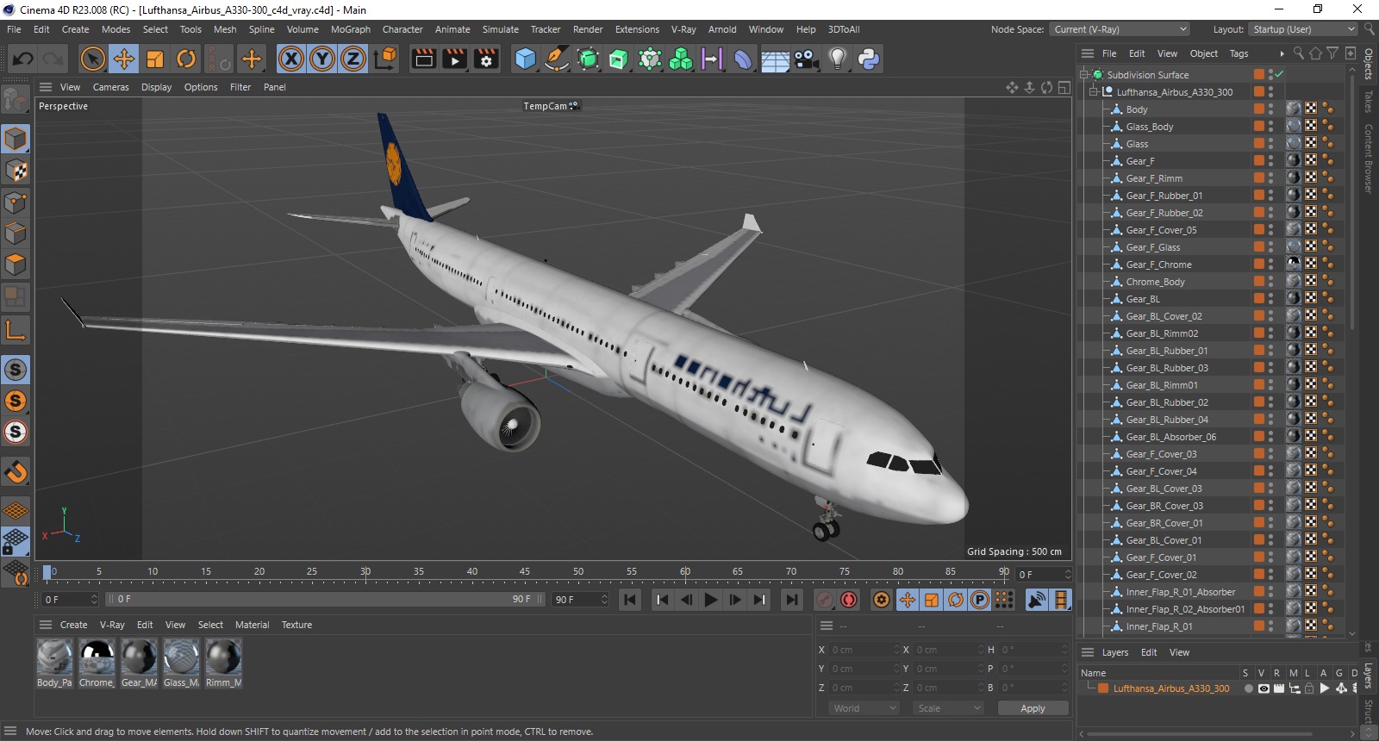Toggle Z axis lock
This screenshot has width=1379, height=741.
pyautogui.click(x=353, y=59)
